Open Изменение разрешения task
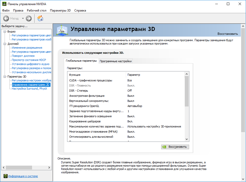Image resolution: width=246 pixels, height=182 pixels. click(x=27, y=48)
